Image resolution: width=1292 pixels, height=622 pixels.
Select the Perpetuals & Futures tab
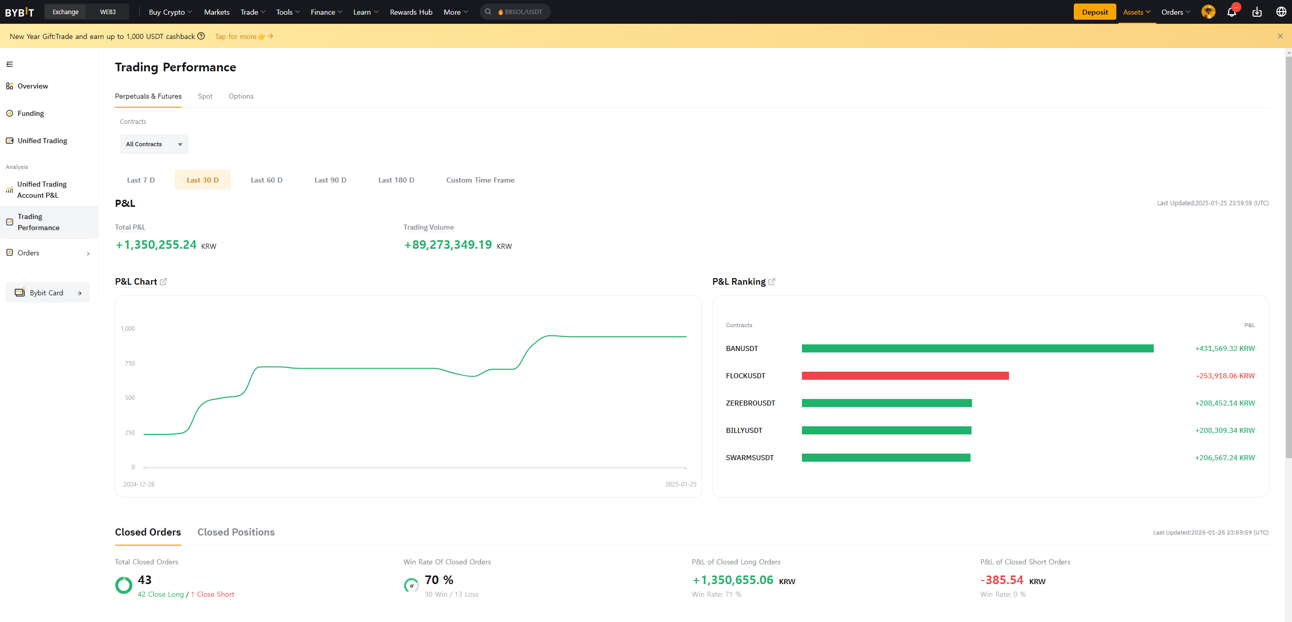148,96
